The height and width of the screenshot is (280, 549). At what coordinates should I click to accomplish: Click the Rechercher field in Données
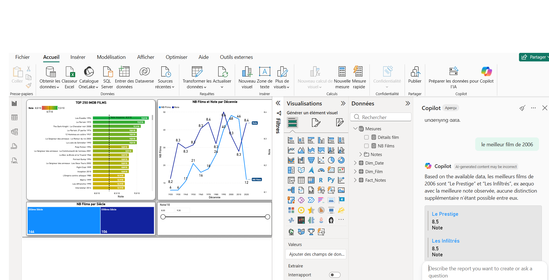point(381,117)
